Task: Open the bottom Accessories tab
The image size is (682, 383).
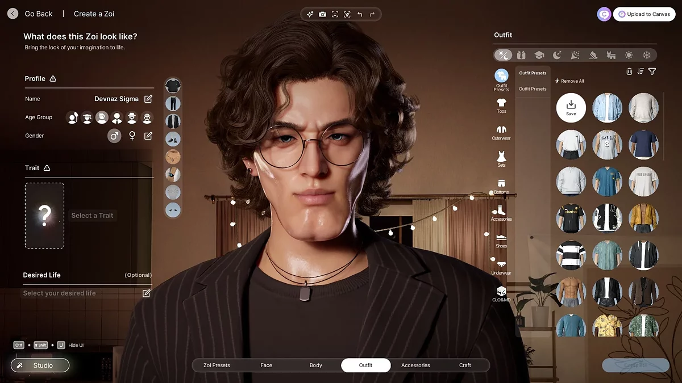Action: tap(415, 365)
